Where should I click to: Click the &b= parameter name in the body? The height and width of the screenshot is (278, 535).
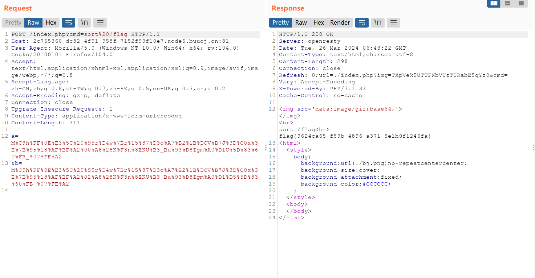[17, 163]
